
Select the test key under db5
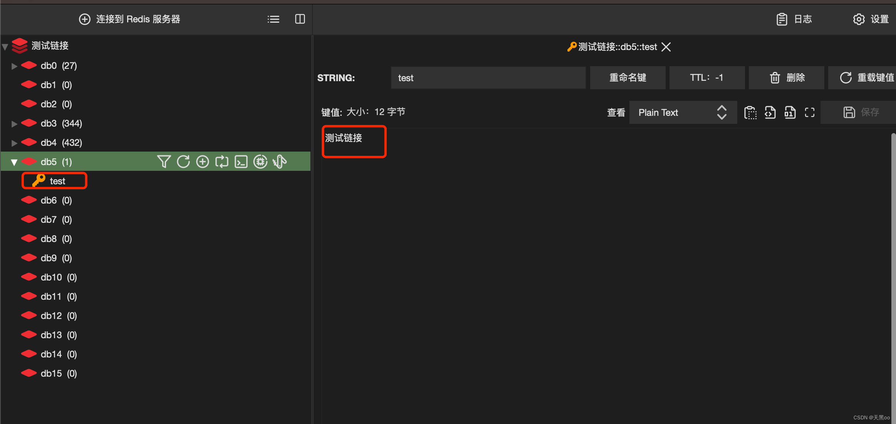tap(57, 181)
